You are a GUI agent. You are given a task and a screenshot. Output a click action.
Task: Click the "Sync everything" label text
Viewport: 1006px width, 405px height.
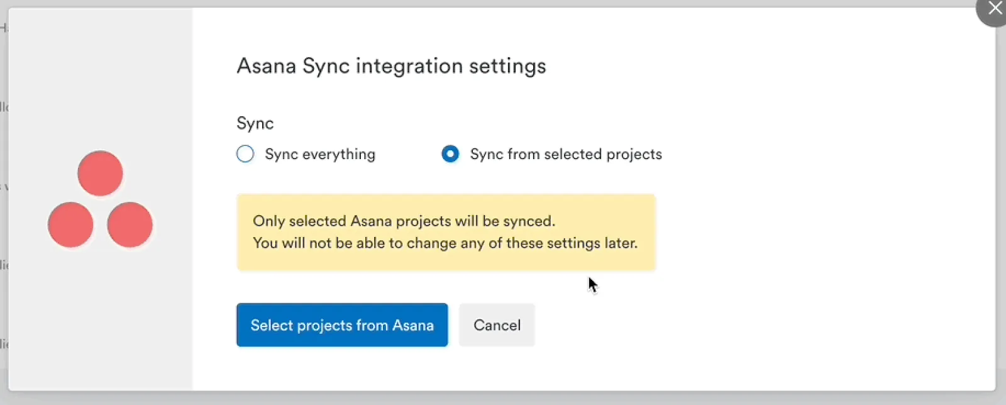[x=319, y=155]
